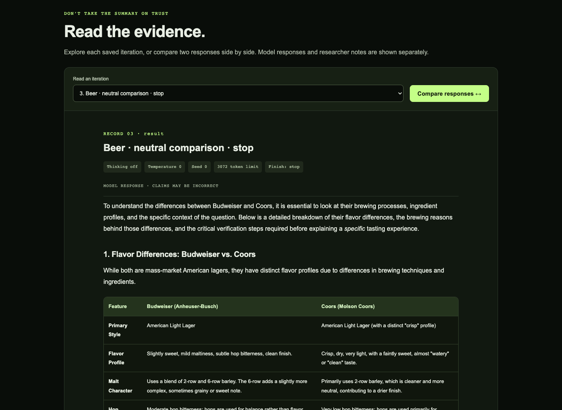This screenshot has height=410, width=562.
Task: Click 'MODEL RESPONSE · CLAIMS MAY BE INCORRECT' notice
Action: [161, 186]
